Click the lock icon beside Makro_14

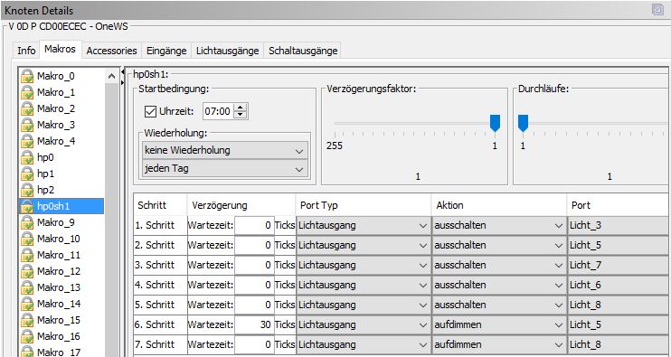point(27,304)
